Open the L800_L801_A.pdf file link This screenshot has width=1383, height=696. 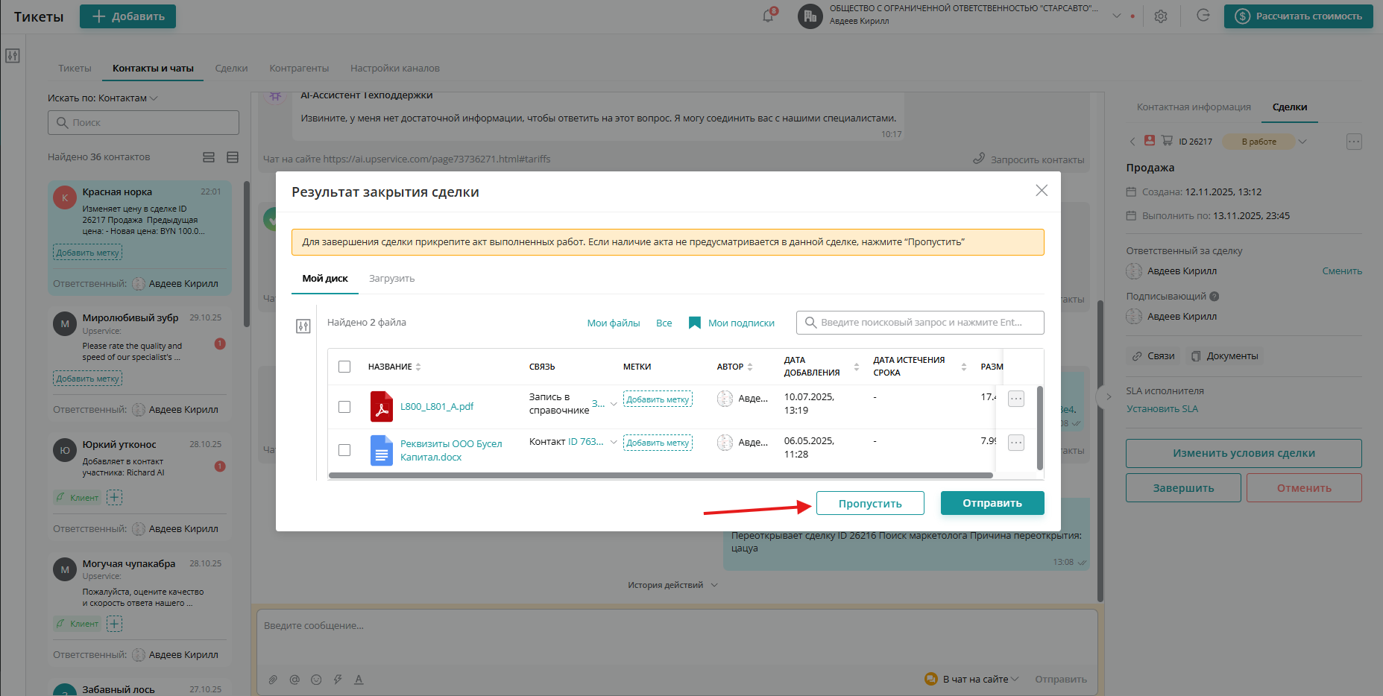(x=437, y=407)
